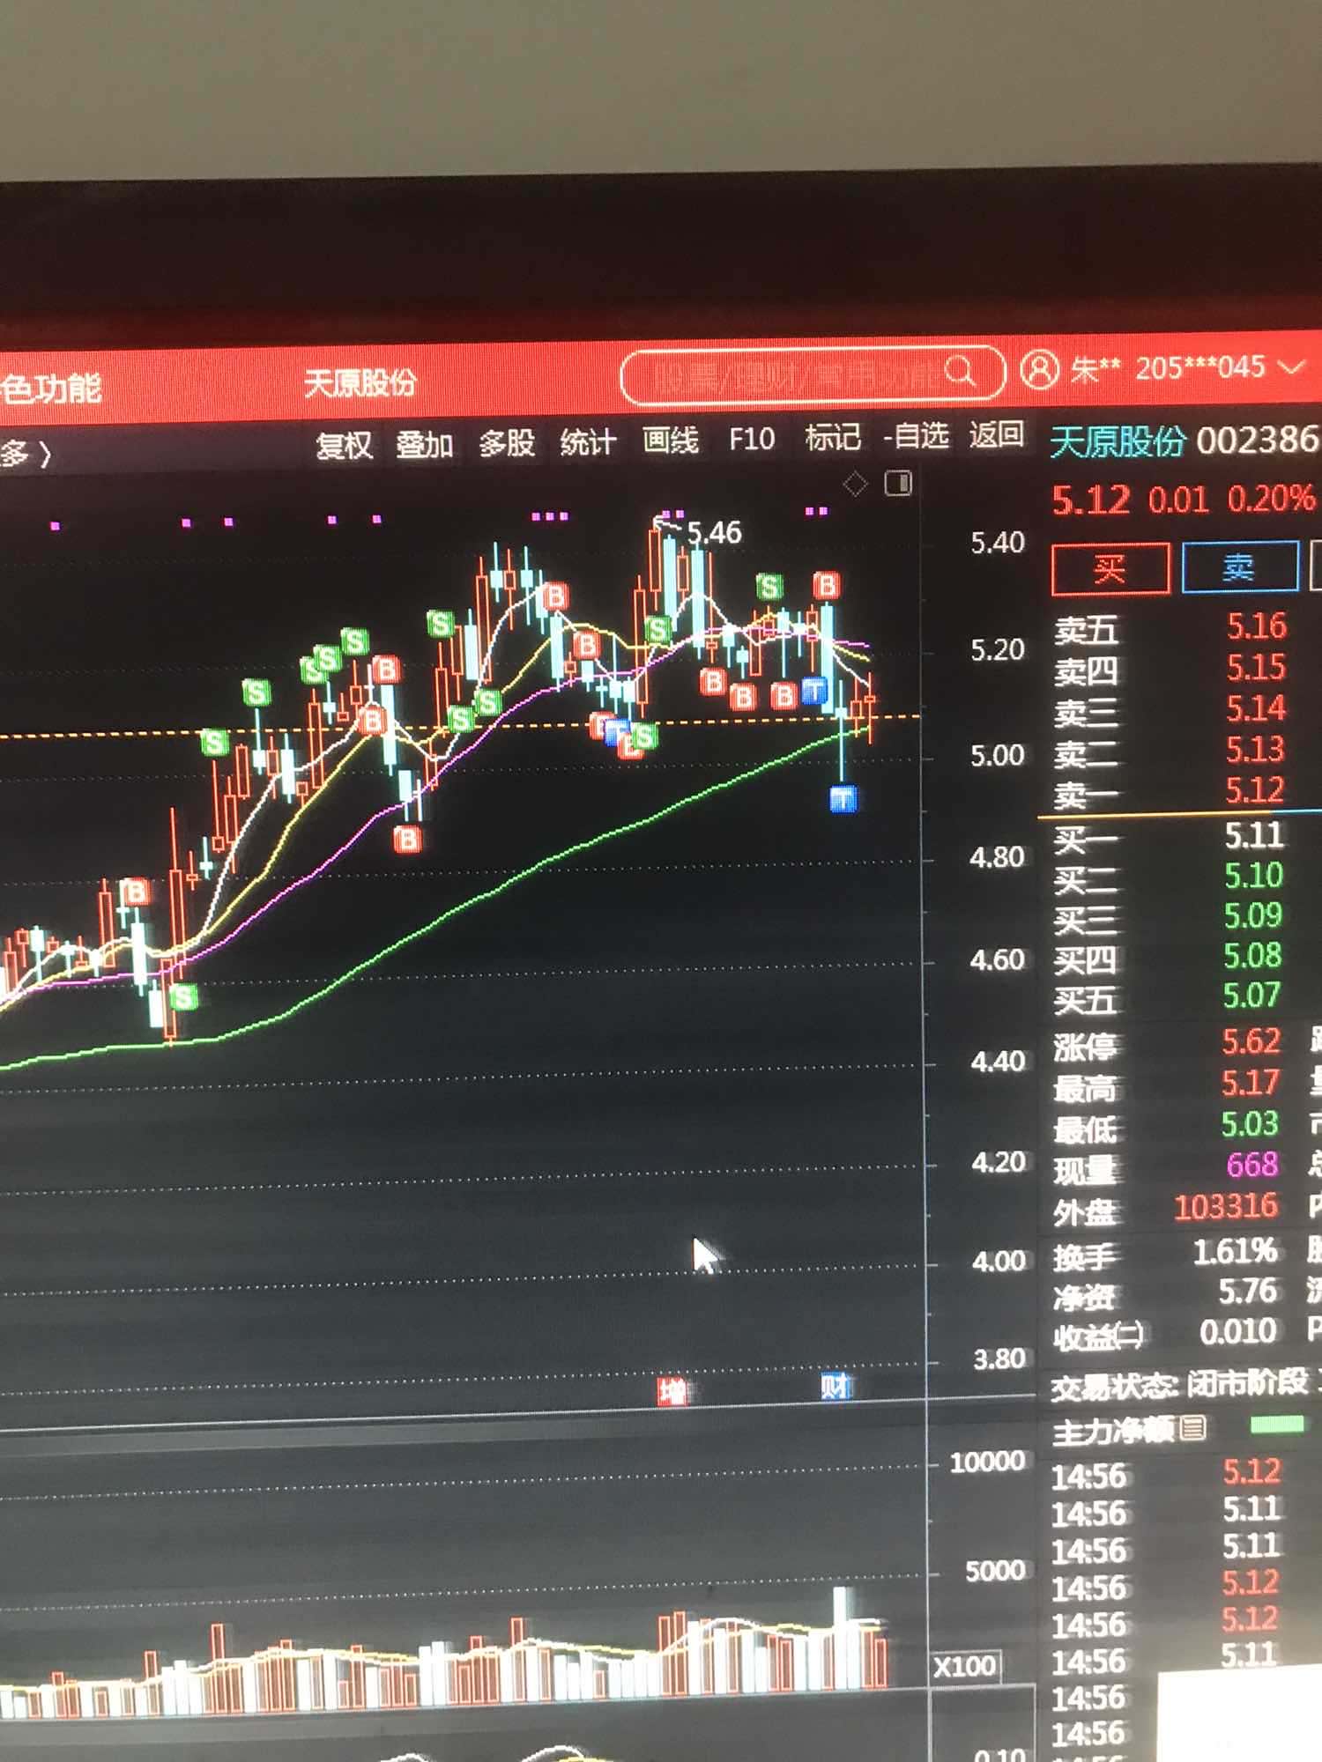
Task: Open the 叠加 overlay menu
Action: click(424, 445)
